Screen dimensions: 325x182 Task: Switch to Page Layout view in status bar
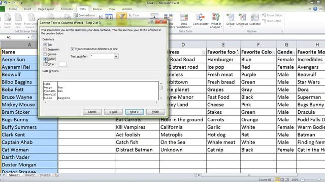click(x=282, y=180)
